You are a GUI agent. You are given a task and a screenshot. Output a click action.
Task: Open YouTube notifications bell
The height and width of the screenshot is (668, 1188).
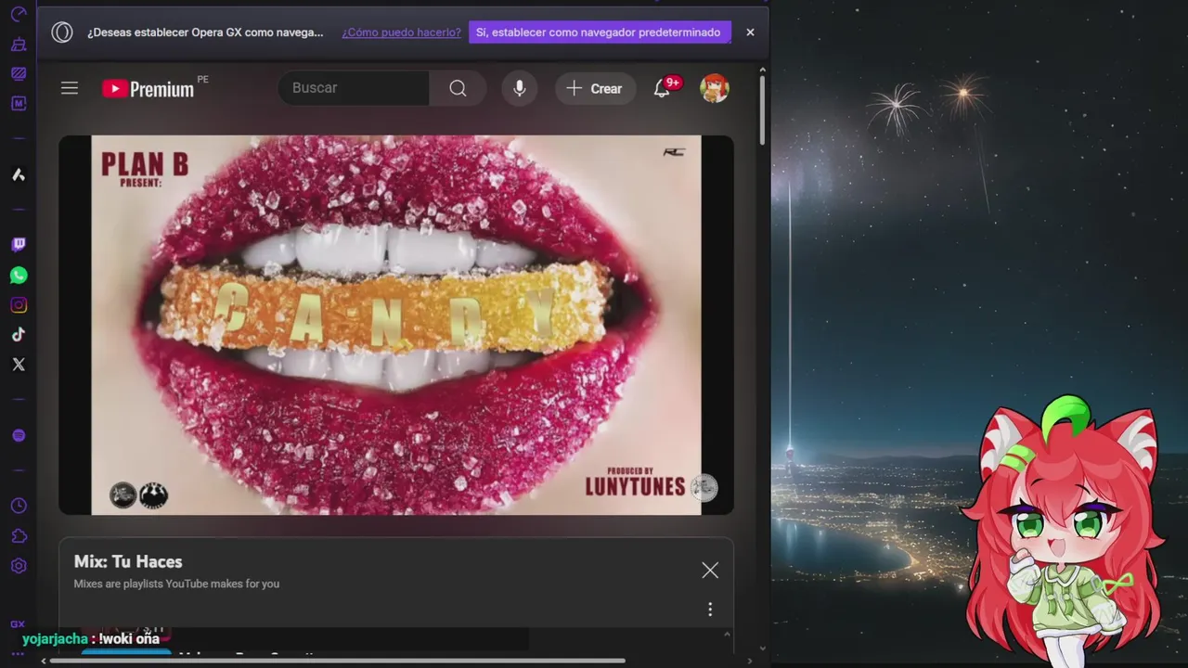(662, 88)
